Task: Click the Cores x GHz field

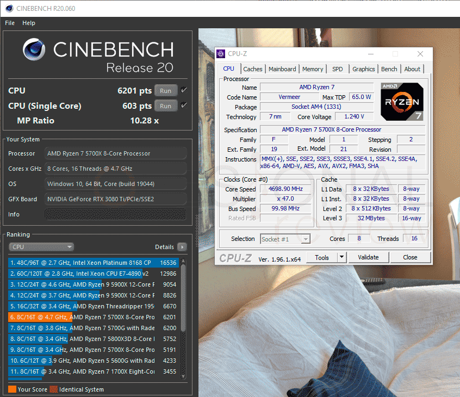Action: coord(115,169)
